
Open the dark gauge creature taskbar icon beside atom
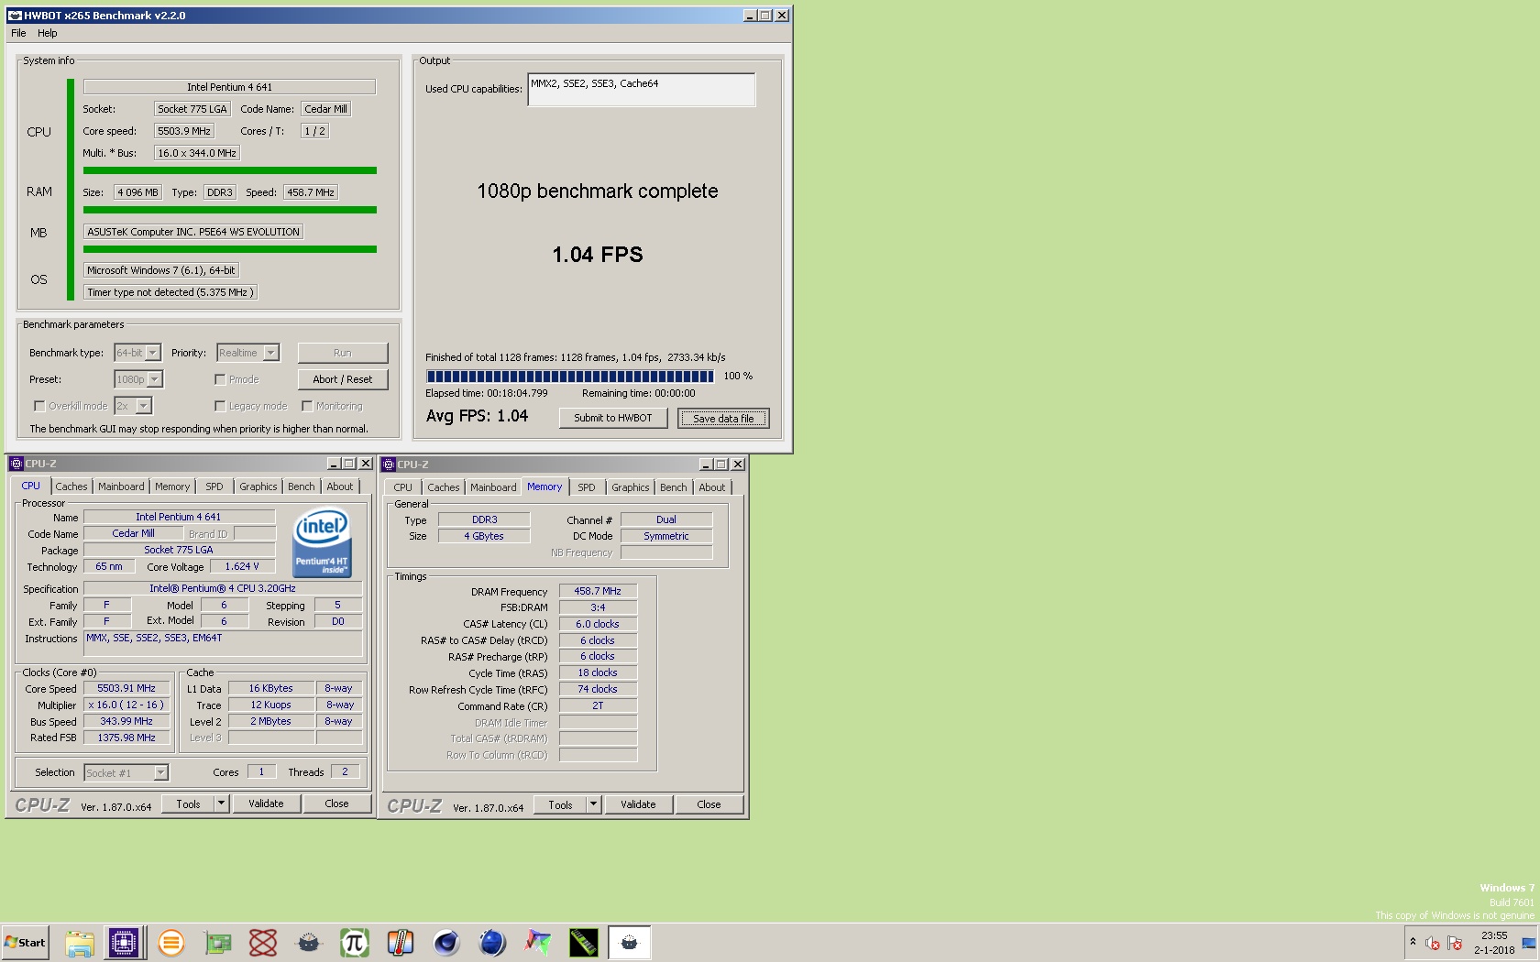tap(309, 943)
